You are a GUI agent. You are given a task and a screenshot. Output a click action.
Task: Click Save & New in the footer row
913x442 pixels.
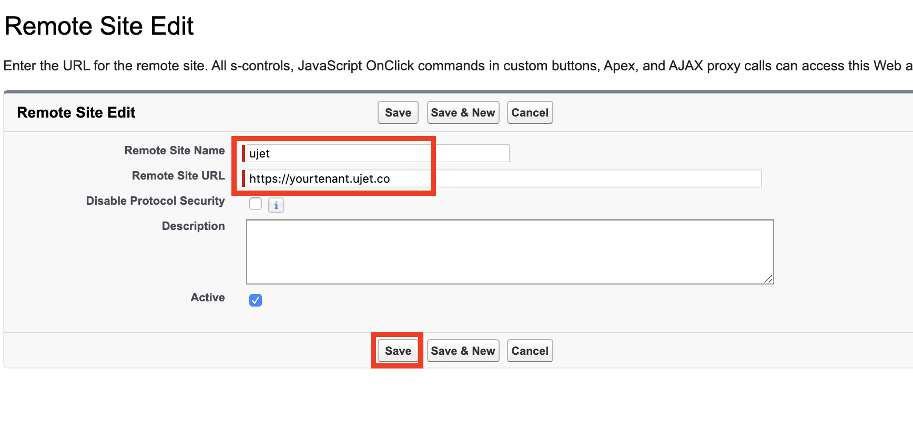coord(463,351)
